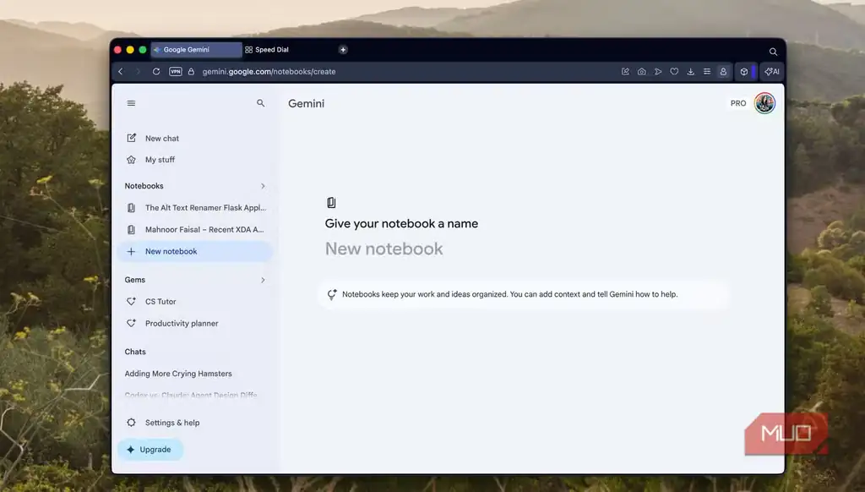Click the notebook name input field
The image size is (865, 492).
(x=384, y=249)
